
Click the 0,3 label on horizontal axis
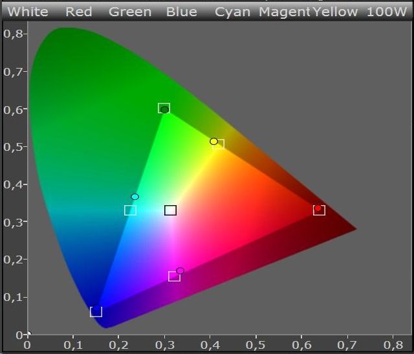[165, 345]
